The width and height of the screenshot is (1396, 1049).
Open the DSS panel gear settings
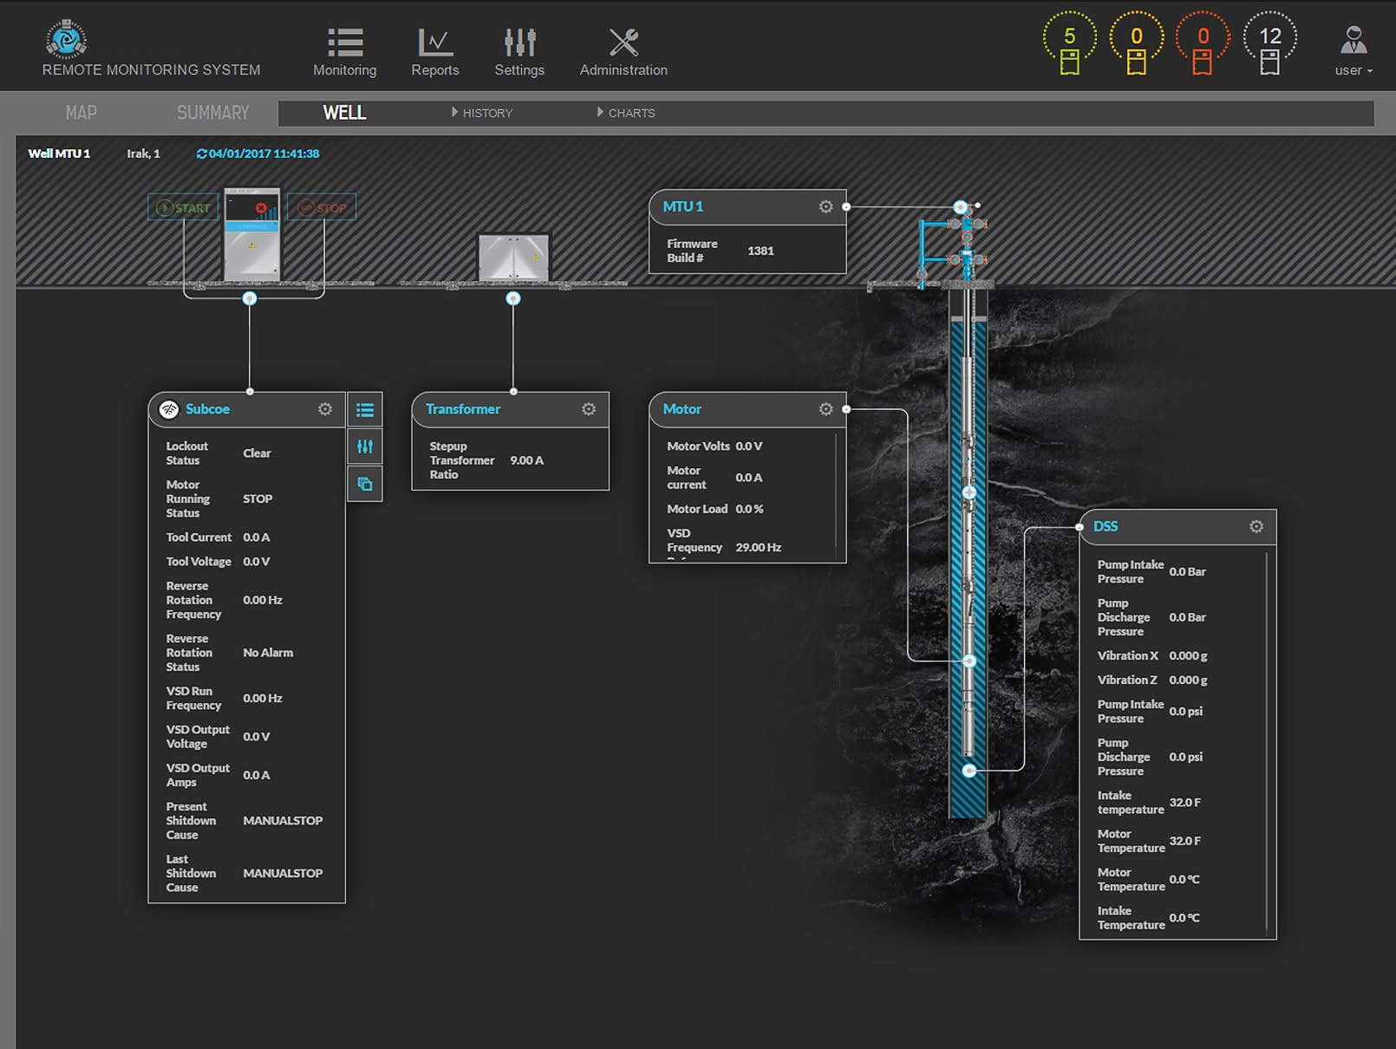pos(1256,526)
